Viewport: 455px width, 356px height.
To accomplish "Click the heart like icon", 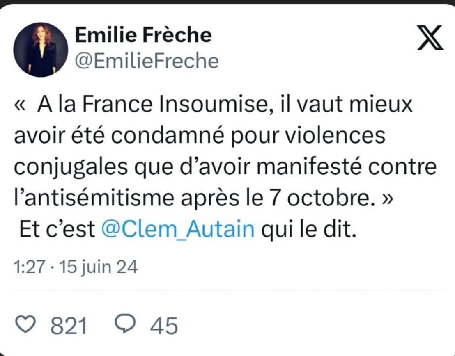I will pyautogui.click(x=25, y=324).
